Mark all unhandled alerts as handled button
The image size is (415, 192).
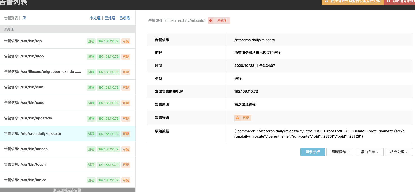click(x=352, y=2)
